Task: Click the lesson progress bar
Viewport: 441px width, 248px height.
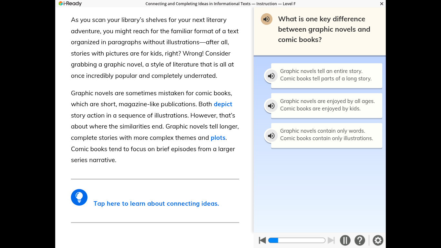Action: click(x=297, y=240)
